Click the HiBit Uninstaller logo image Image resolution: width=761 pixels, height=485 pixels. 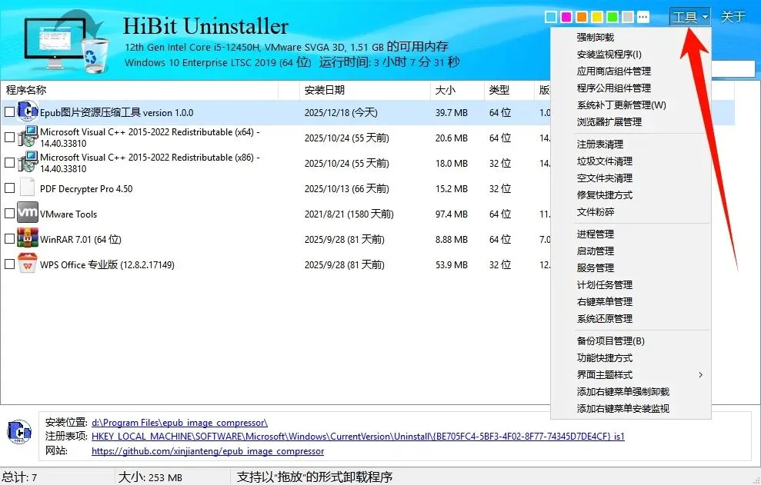point(67,42)
